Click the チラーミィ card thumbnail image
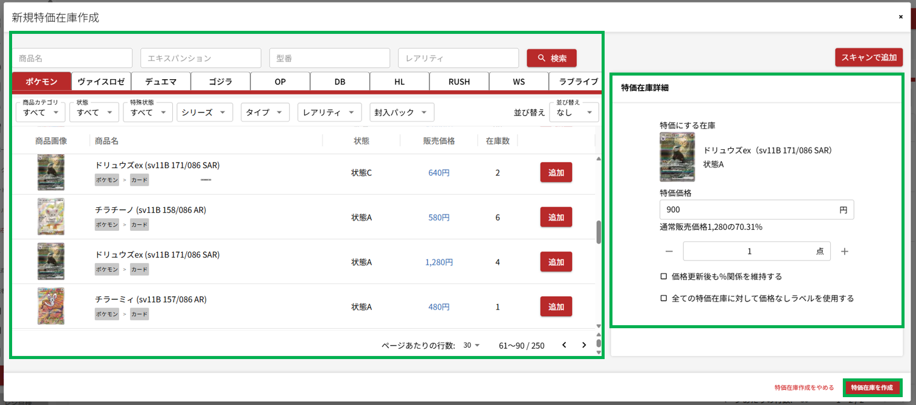Screen dimensions: 916x405 (51, 306)
